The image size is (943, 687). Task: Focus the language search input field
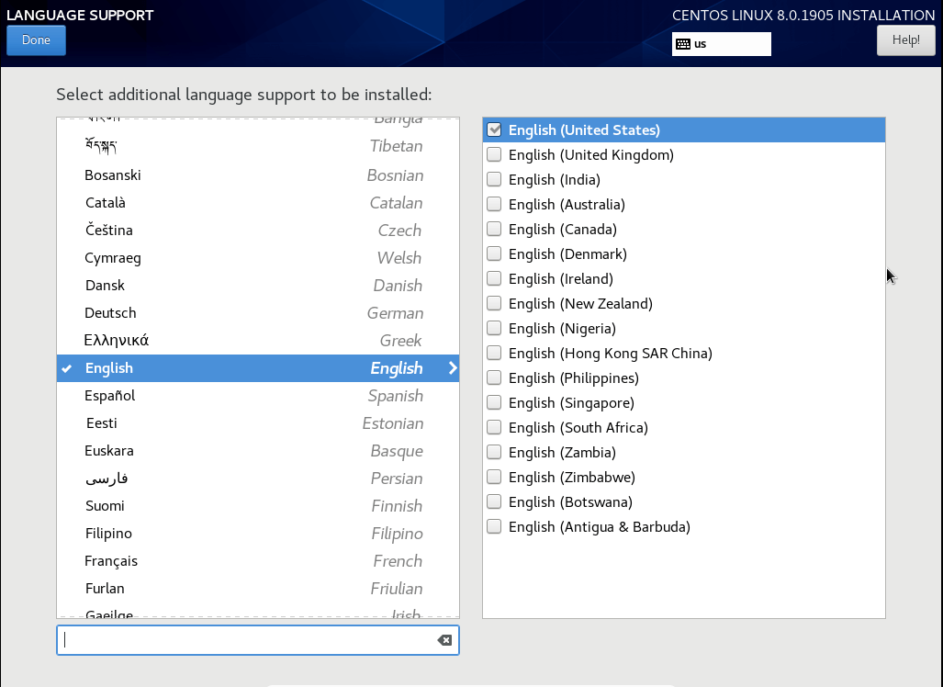point(257,640)
